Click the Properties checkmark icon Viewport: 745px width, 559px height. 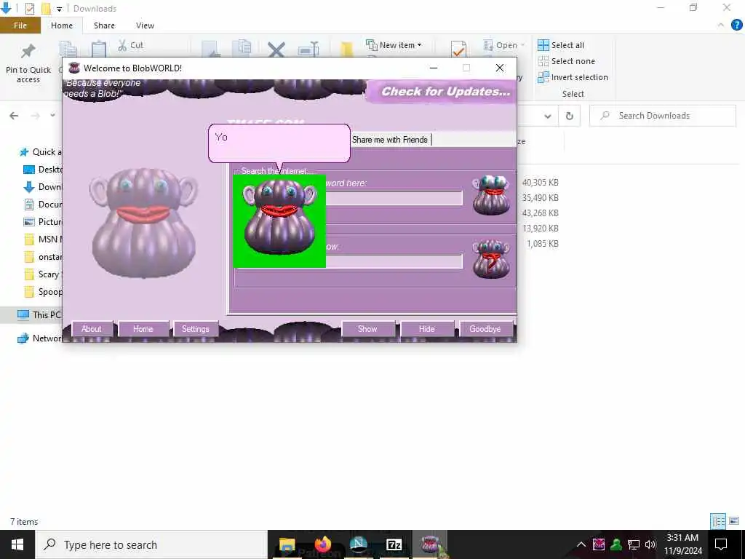pyautogui.click(x=458, y=49)
